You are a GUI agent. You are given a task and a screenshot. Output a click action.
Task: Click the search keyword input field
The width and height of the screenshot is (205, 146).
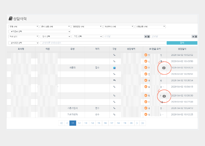[x=102, y=43]
